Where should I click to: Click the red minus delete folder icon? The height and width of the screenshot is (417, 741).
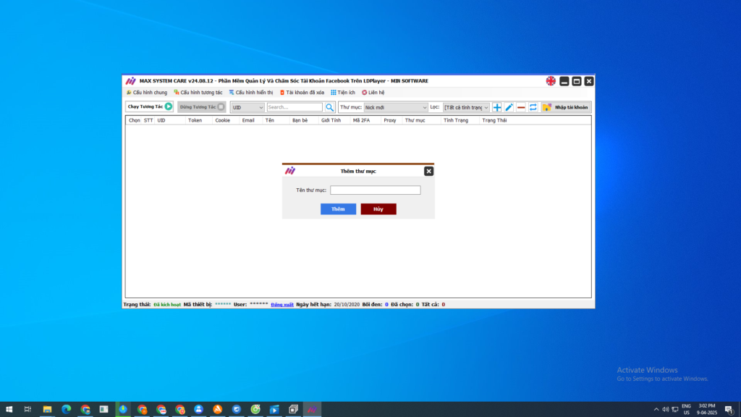coord(521,107)
